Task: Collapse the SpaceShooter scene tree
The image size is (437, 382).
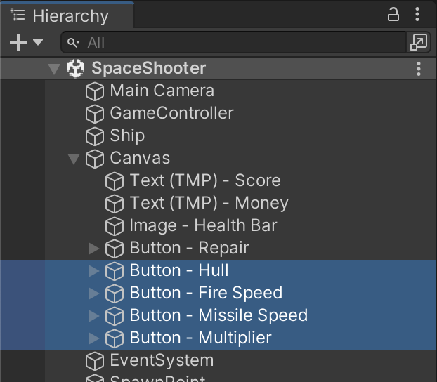Action: [x=54, y=69]
